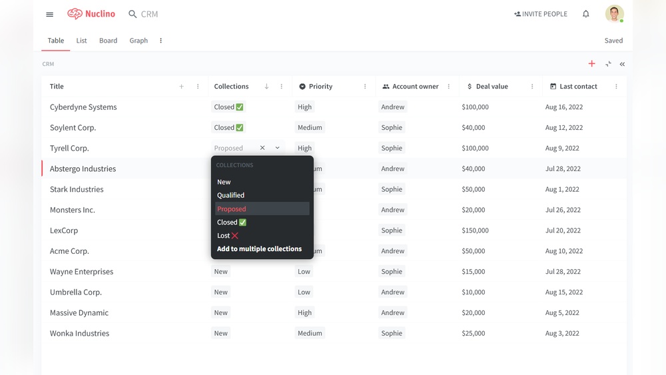
Task: Sort by Collections arrow icon
Action: coord(266,87)
